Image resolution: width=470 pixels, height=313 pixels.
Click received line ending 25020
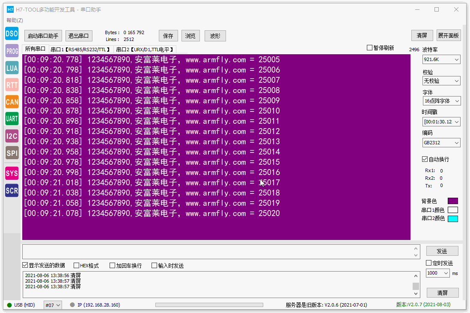click(152, 214)
